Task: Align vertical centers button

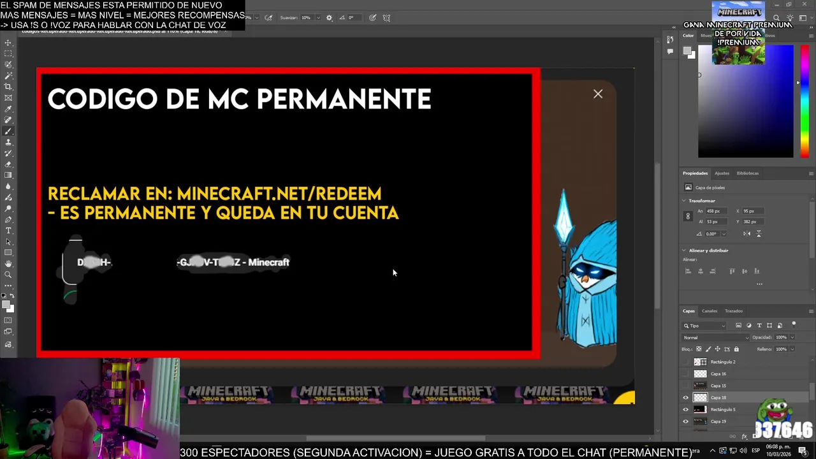Action: tap(745, 271)
